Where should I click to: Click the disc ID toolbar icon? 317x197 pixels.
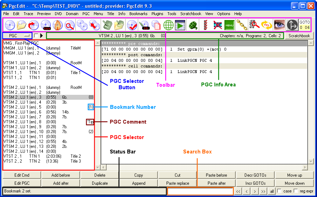144,25
